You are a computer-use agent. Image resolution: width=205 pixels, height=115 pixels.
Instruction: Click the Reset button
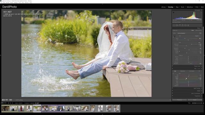[x=195, y=100]
